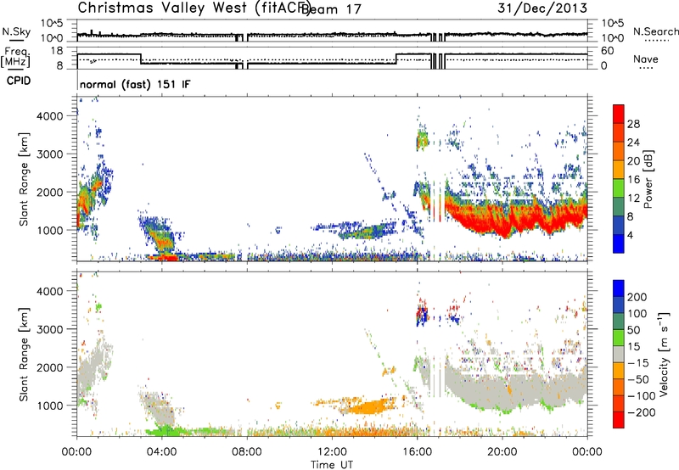Click the '200' velocity tick label
Screen dimensions: 679x470
click(637, 297)
